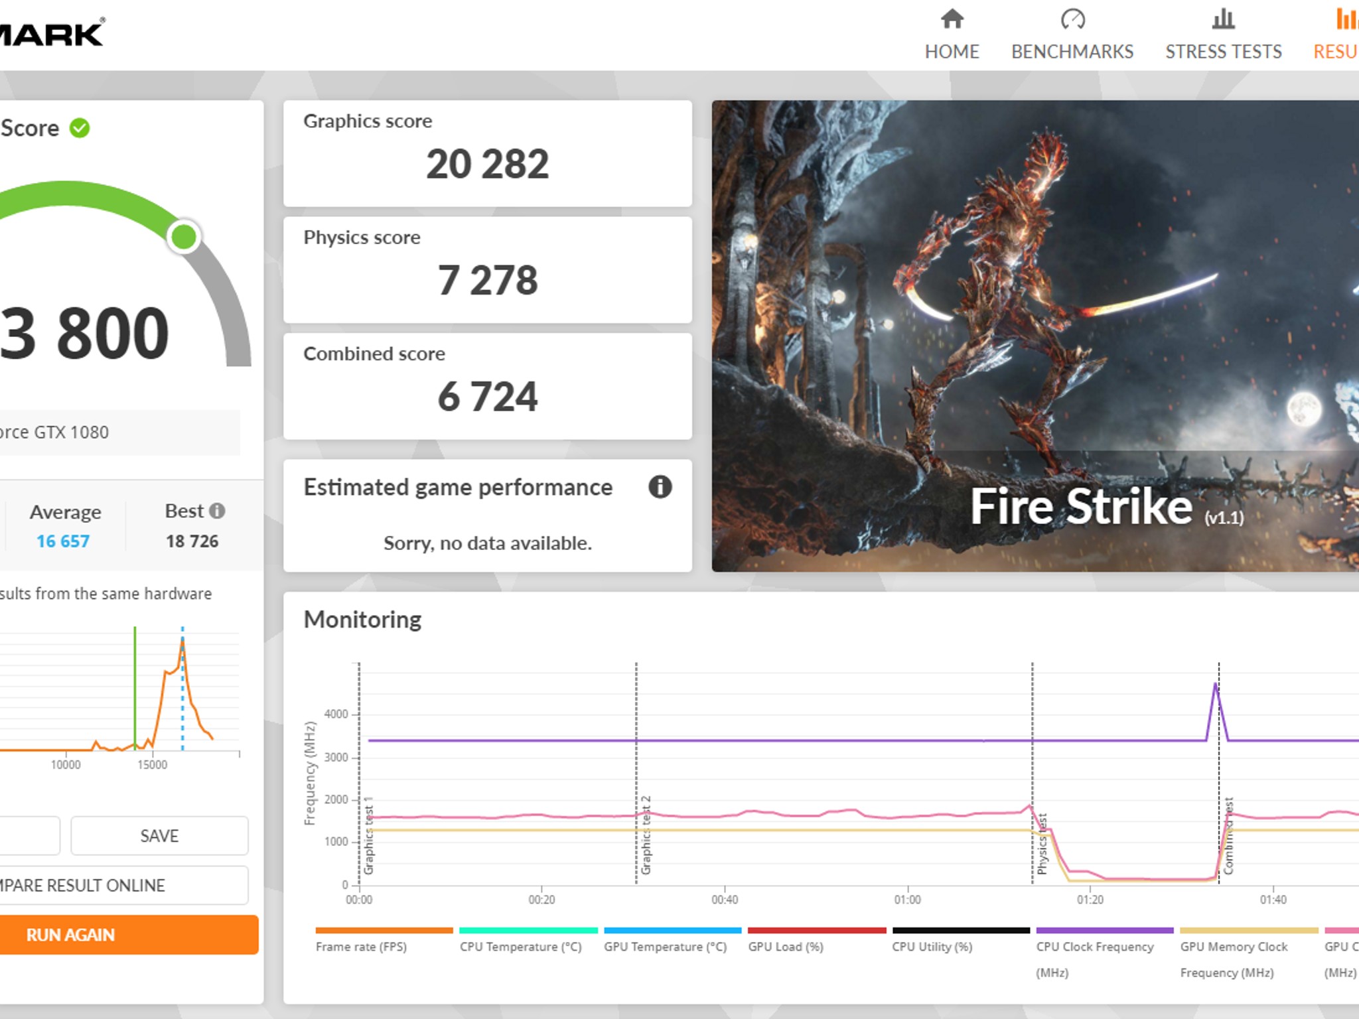Toggle Frame rate (FPS) legend item
This screenshot has width=1359, height=1019.
click(384, 939)
